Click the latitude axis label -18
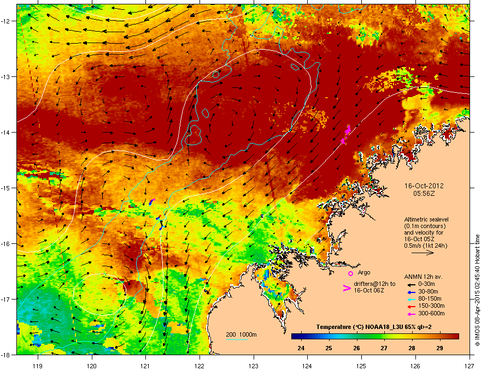The width and height of the screenshot is (481, 371). click(6, 355)
